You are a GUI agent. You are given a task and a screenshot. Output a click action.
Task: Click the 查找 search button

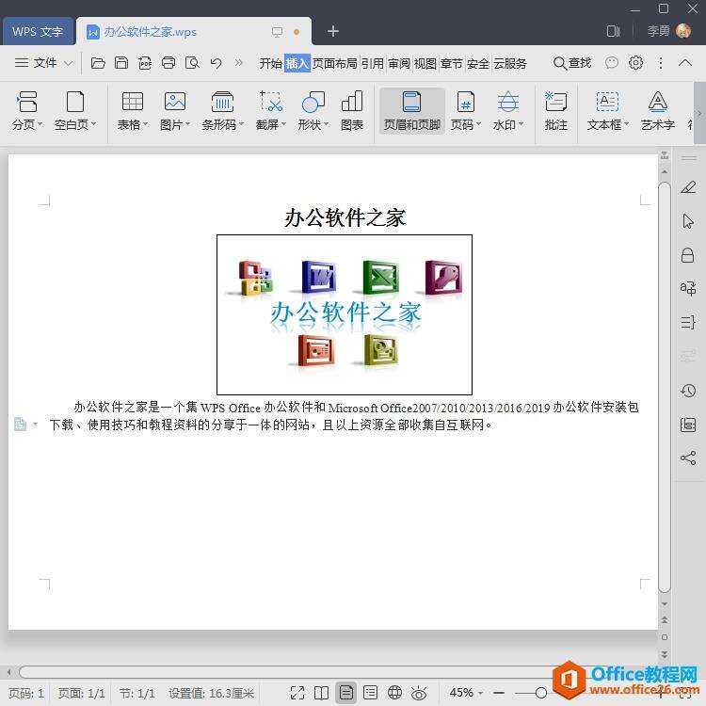pos(571,63)
